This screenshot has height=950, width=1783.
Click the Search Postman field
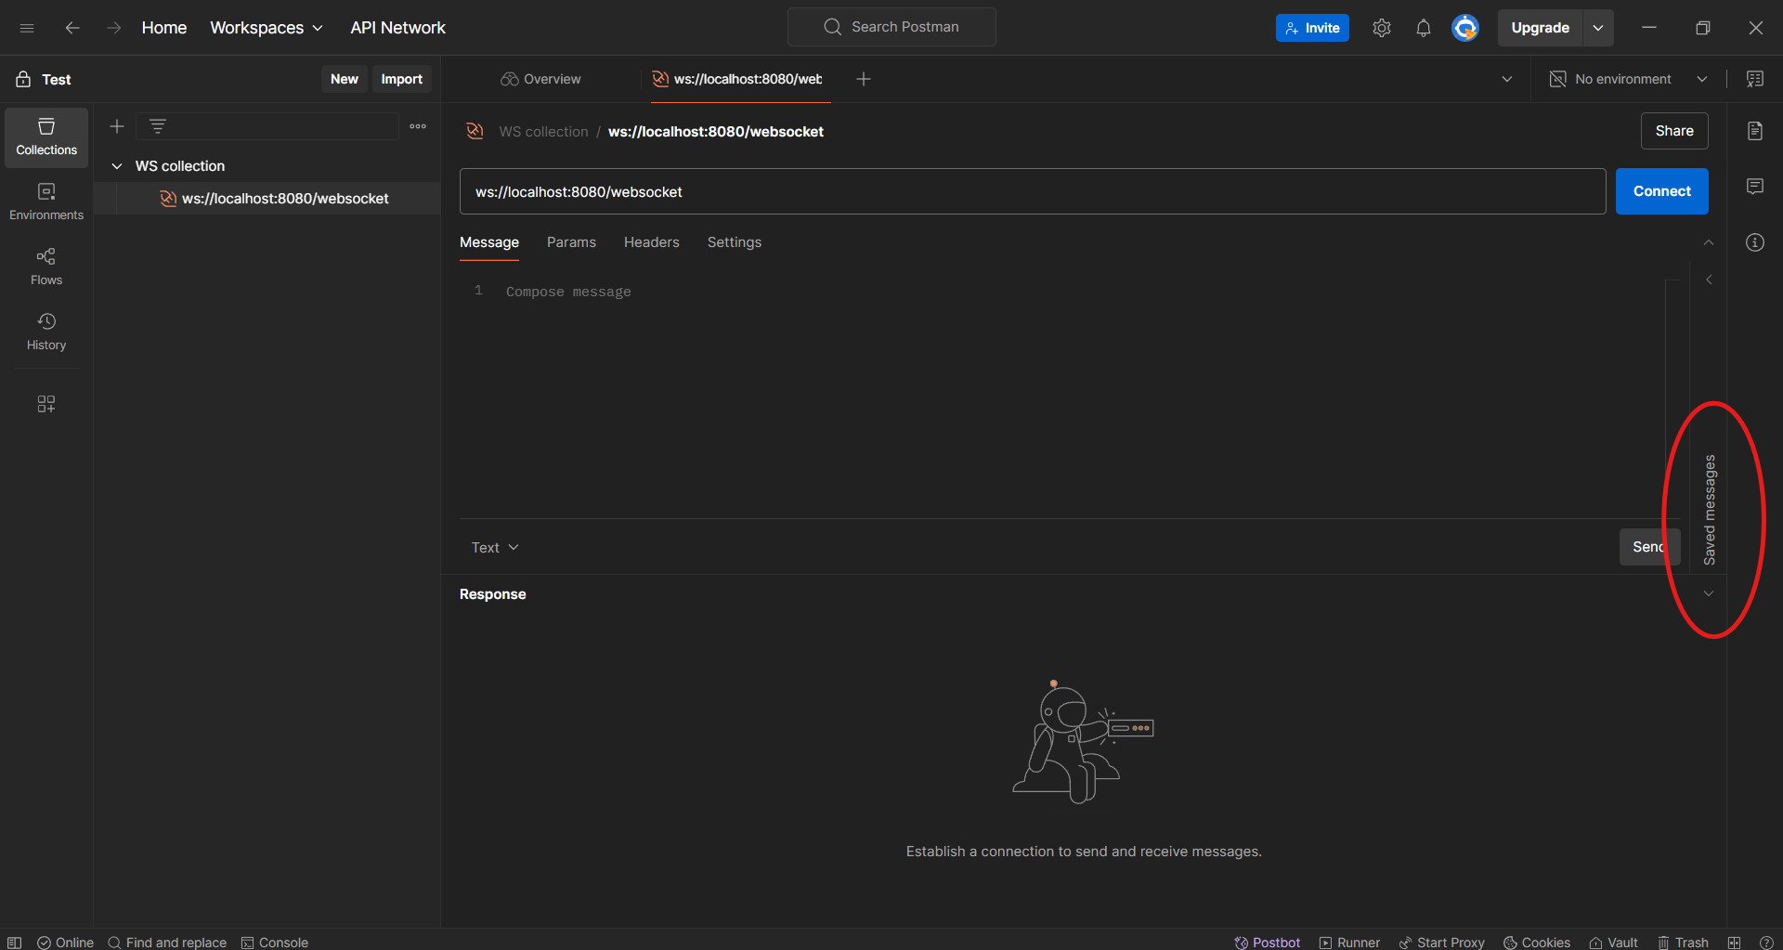891,27
